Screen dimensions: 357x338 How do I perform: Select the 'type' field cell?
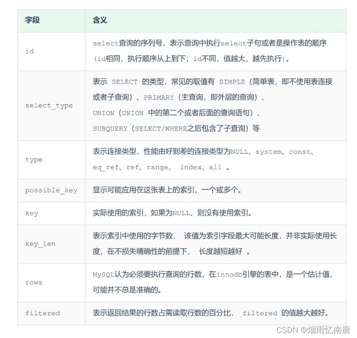pyautogui.click(x=52, y=160)
